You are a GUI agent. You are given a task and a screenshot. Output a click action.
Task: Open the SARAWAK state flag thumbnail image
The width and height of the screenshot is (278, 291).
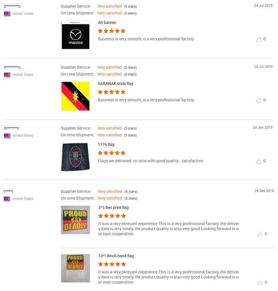click(75, 96)
